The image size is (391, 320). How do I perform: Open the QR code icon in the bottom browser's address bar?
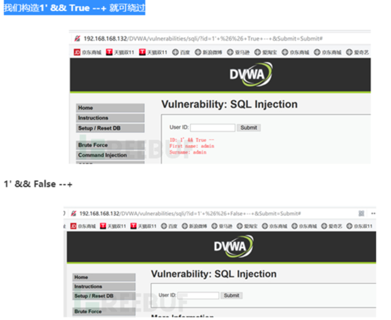[x=361, y=213]
